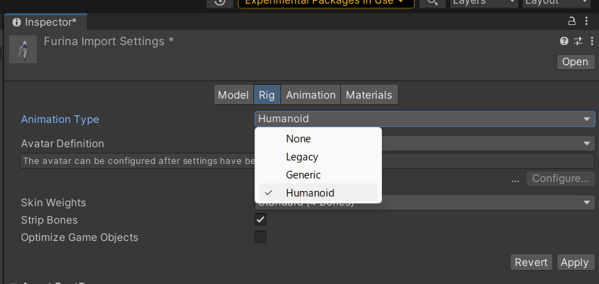This screenshot has width=599, height=284.
Task: Click the Optimize Game Objects label
Action: [x=79, y=237]
